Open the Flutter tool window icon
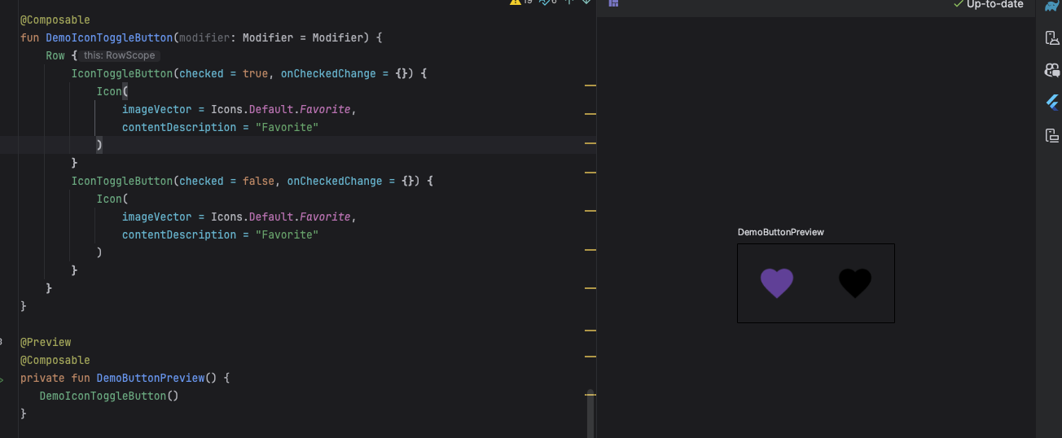 pos(1051,103)
